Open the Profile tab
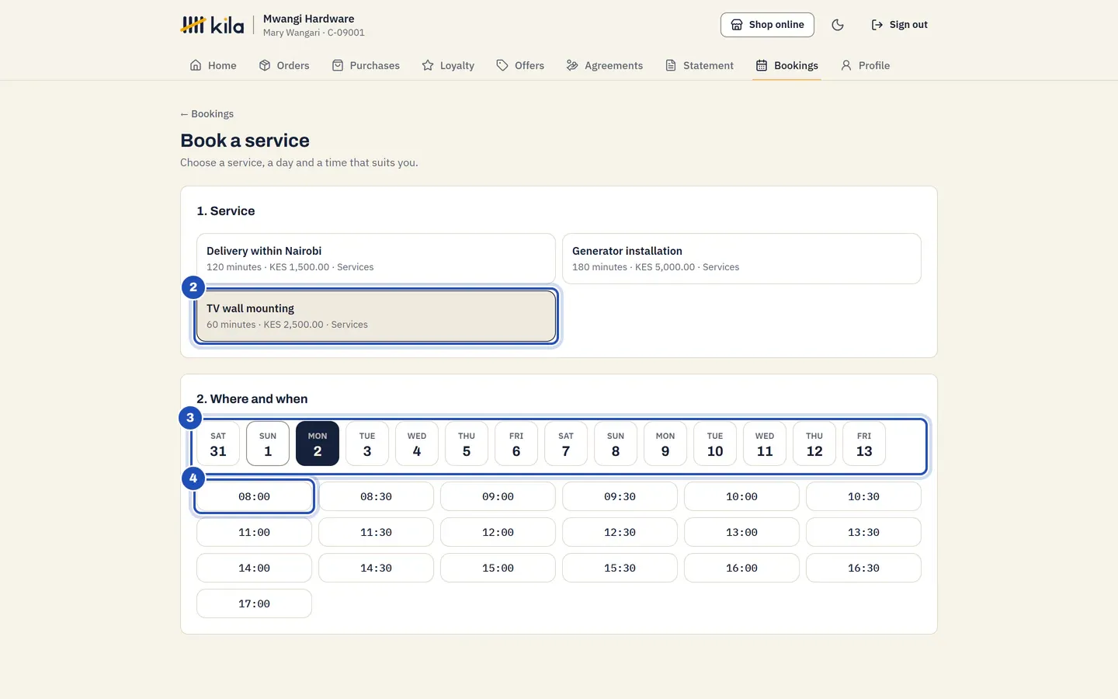 [x=865, y=65]
